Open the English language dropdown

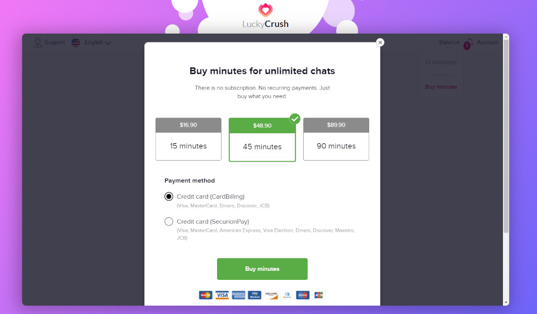tap(98, 43)
